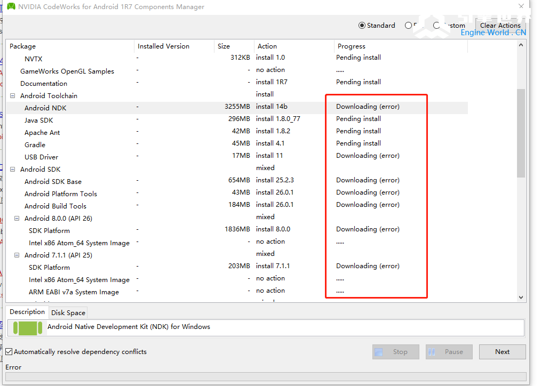Select ARM EABI v7a System Image row
Image resolution: width=541 pixels, height=386 pixels.
[x=237, y=292]
